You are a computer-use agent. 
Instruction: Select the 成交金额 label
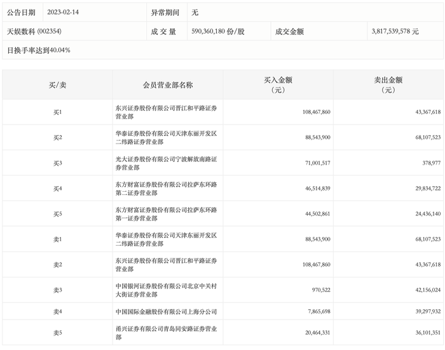point(289,32)
